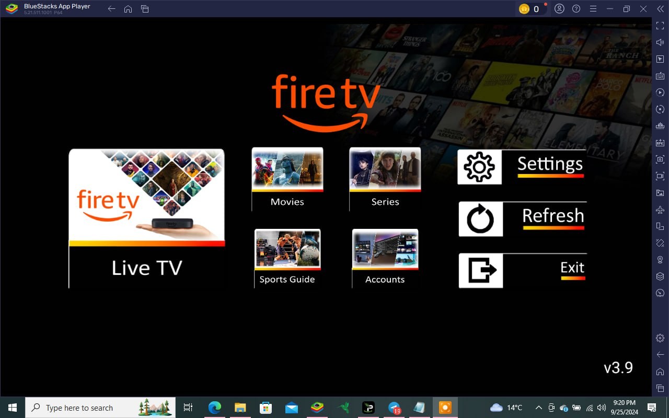This screenshot has height=418, width=669.
Task: Open BlueStacks account profile icon
Action: pyautogui.click(x=559, y=9)
